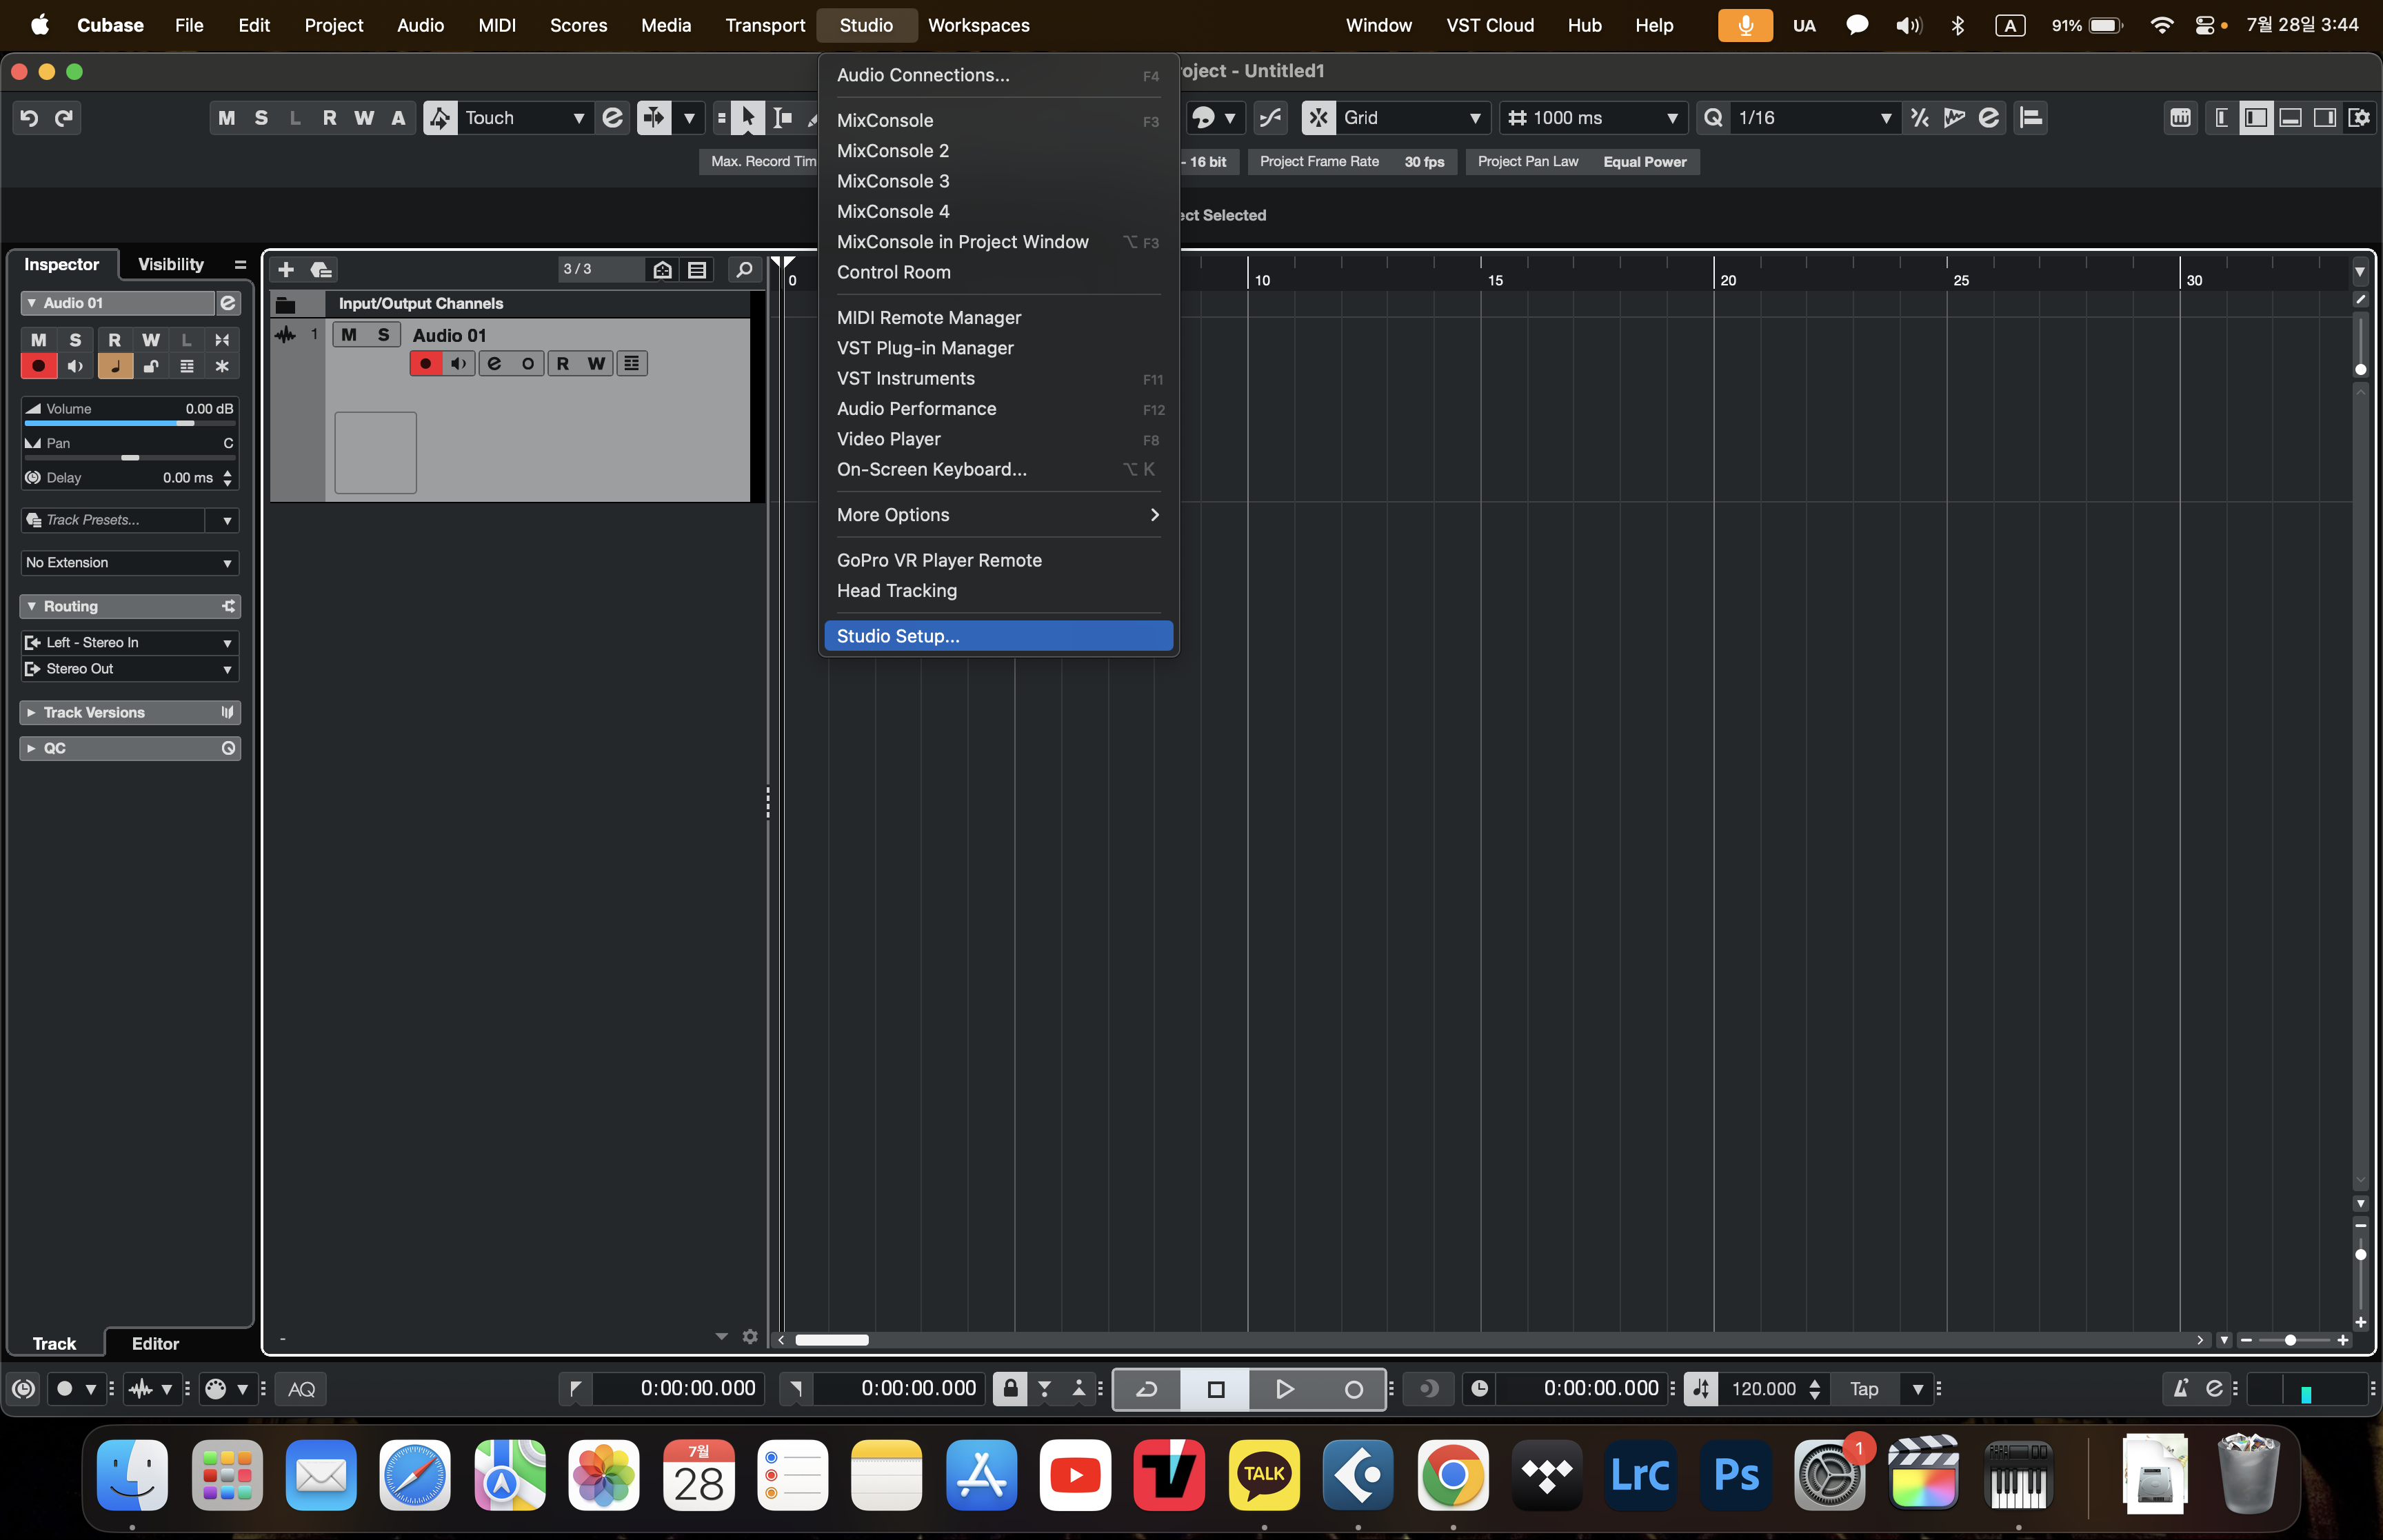Viewport: 2383px width, 1540px height.
Task: Click the tempo value 120.000 field
Action: pos(1763,1388)
